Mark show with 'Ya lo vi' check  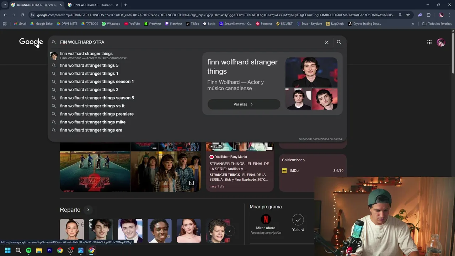coord(298,219)
